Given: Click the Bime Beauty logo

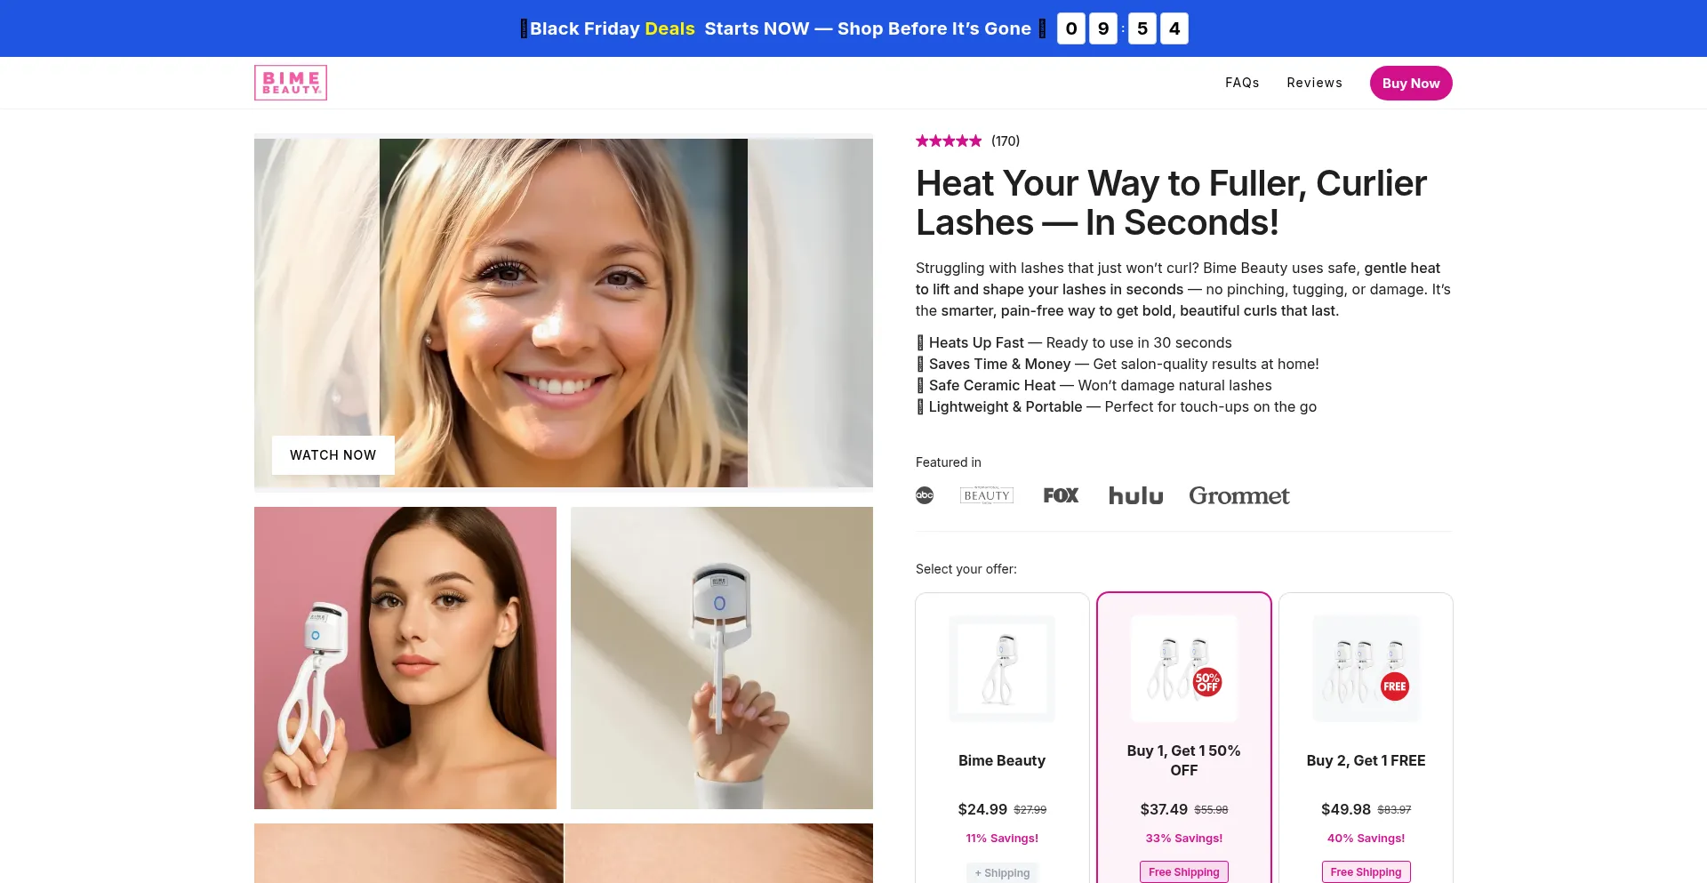Looking at the screenshot, I should pyautogui.click(x=291, y=83).
